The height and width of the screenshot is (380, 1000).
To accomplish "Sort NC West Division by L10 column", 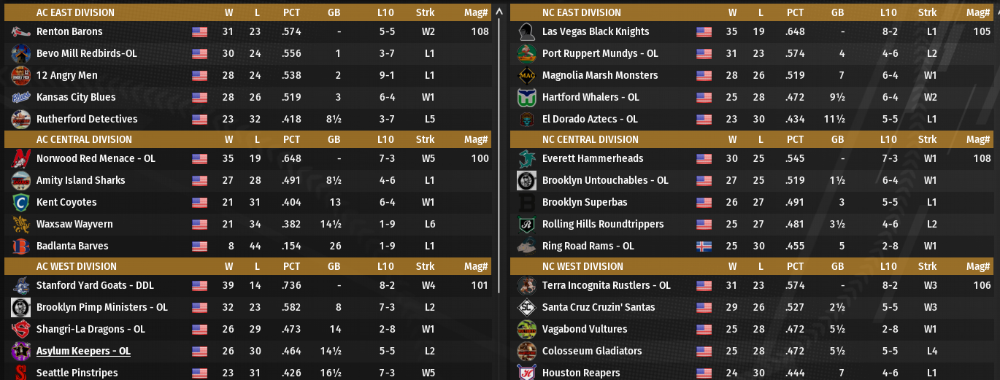I will pos(888,266).
